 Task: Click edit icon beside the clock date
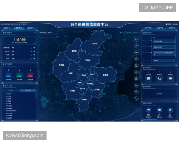34,43
